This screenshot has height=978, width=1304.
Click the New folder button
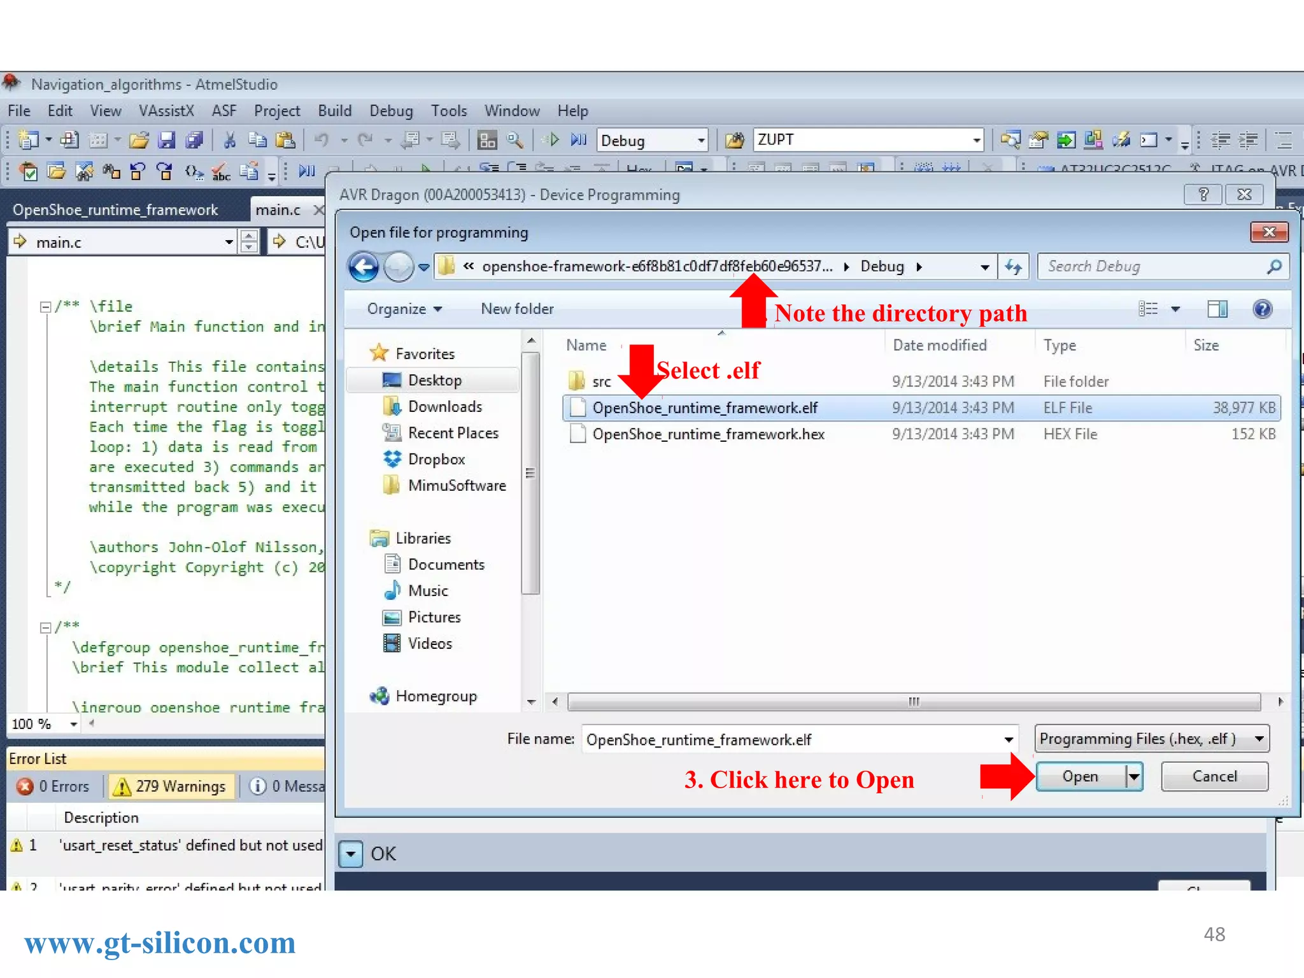pyautogui.click(x=517, y=309)
